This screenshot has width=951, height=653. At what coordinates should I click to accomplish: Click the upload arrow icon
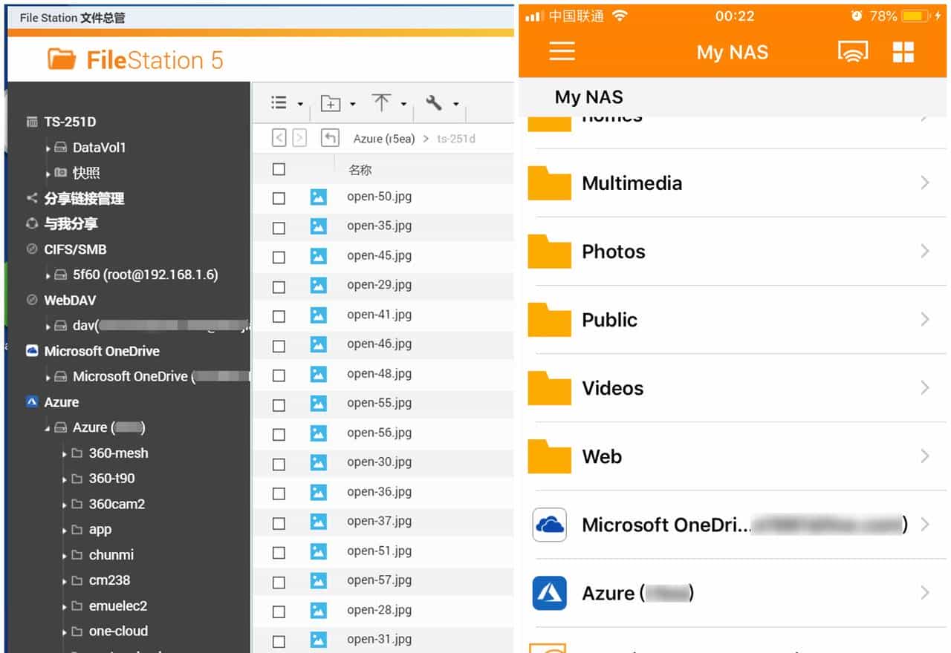pyautogui.click(x=381, y=103)
